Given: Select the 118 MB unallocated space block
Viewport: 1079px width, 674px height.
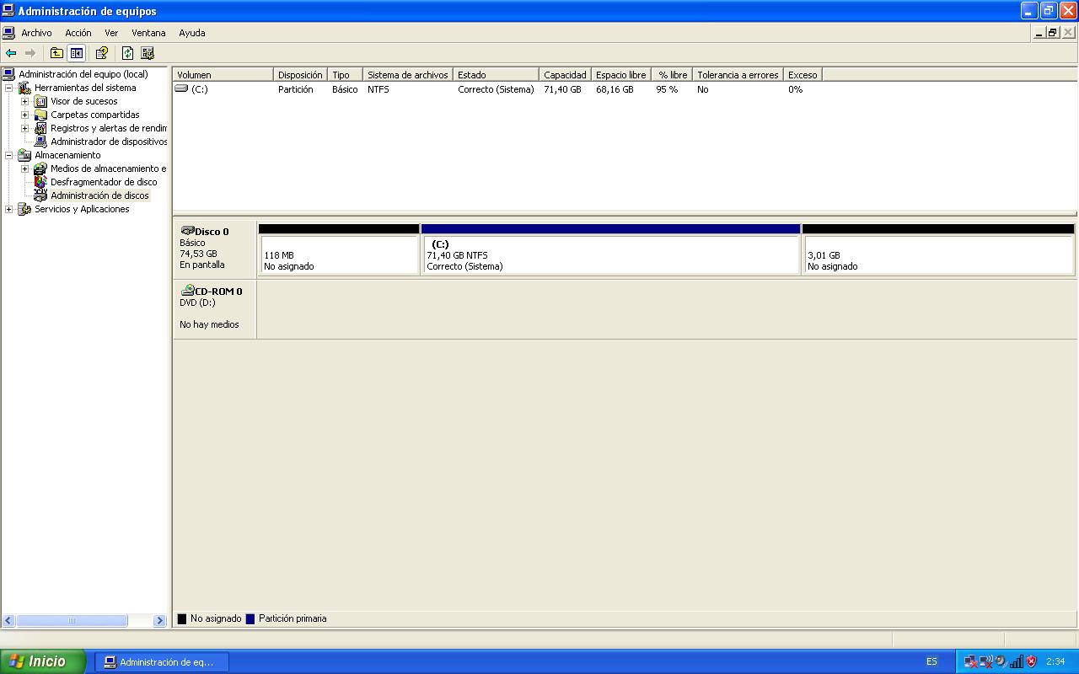Looking at the screenshot, I should 339,249.
